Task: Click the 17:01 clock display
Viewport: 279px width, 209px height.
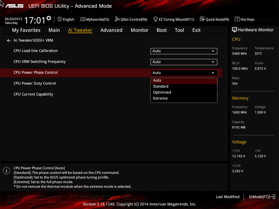Action: click(x=35, y=20)
